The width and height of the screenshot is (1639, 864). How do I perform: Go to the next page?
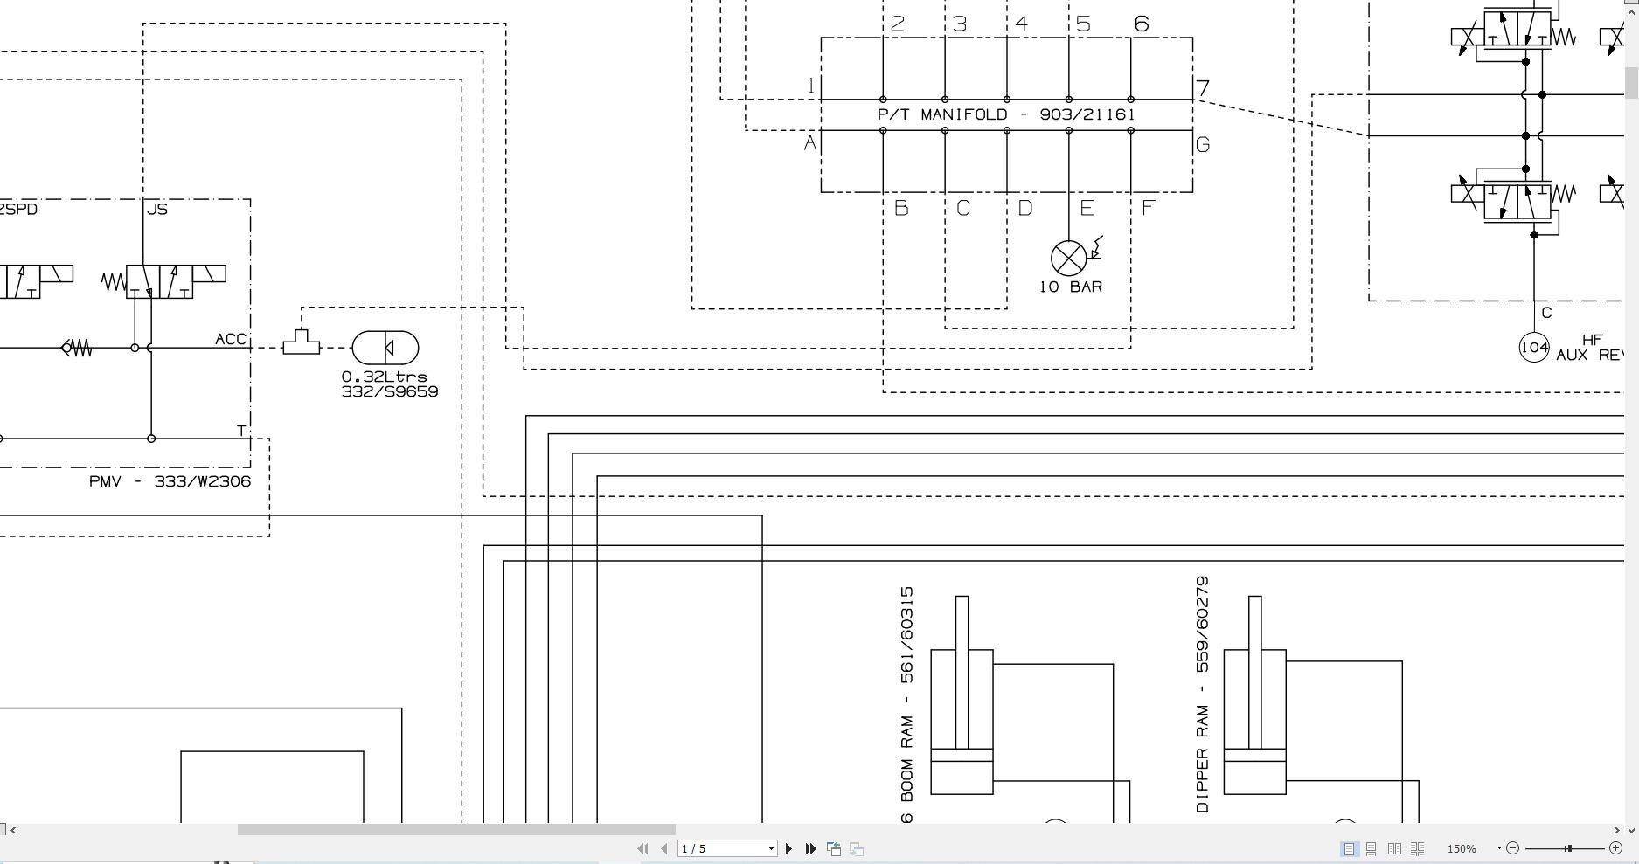click(x=788, y=848)
